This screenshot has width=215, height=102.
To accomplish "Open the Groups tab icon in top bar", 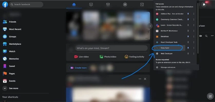I will click(125, 5).
